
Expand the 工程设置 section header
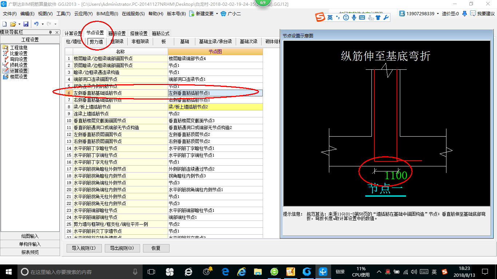point(30,40)
